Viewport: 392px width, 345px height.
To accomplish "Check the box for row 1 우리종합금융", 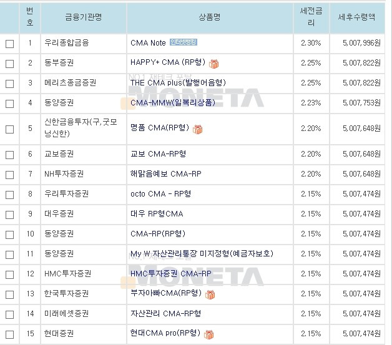I will tap(9, 44).
